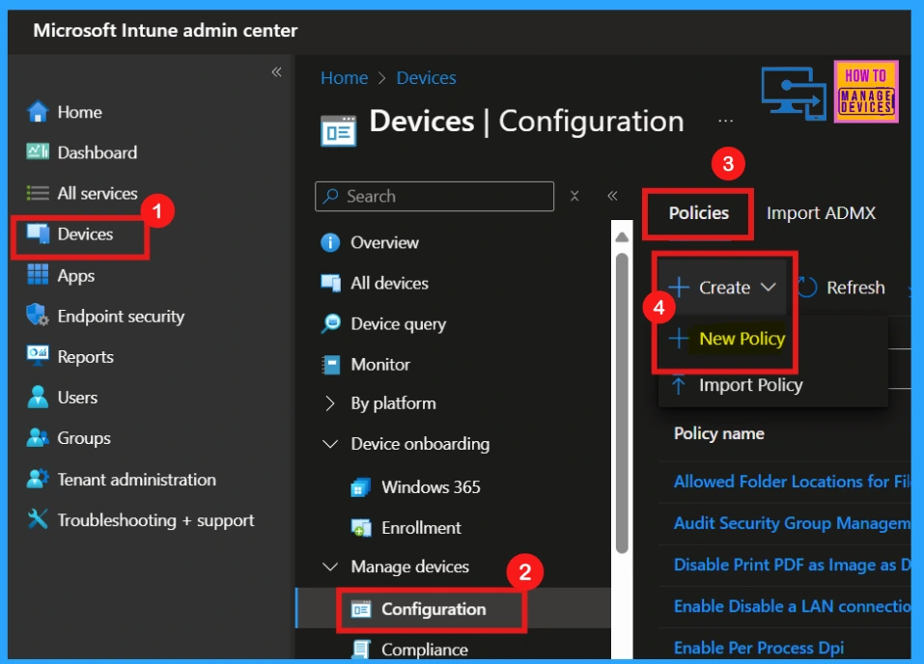The image size is (924, 664).
Task: Expand the By platform section
Action: [x=330, y=403]
